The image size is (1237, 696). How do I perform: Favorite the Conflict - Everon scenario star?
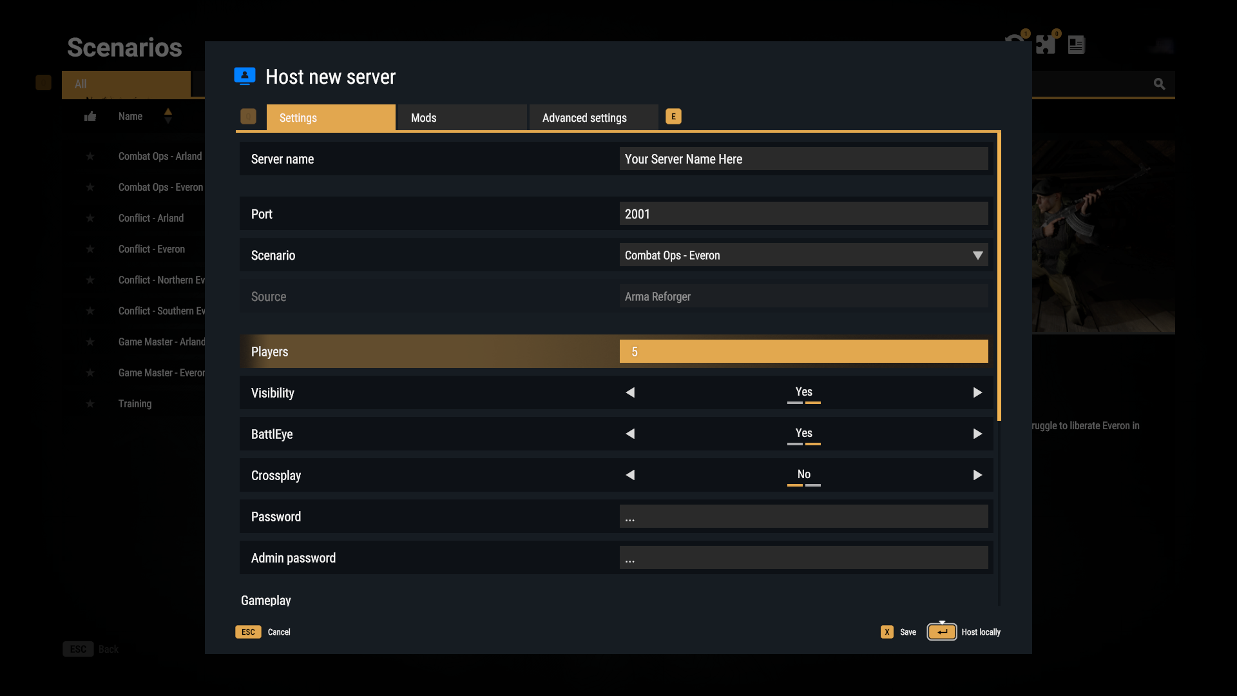point(90,249)
